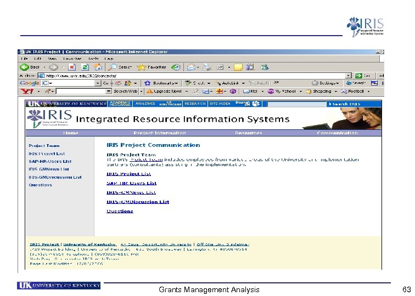Open the Football toolbar button

352,91
